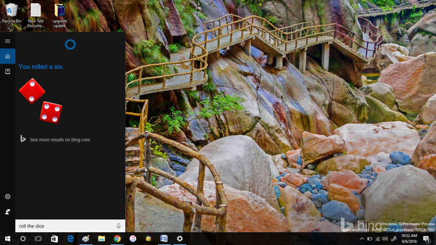The image size is (436, 245).
Task: Open the Action Center notification icon
Action: 427,239
